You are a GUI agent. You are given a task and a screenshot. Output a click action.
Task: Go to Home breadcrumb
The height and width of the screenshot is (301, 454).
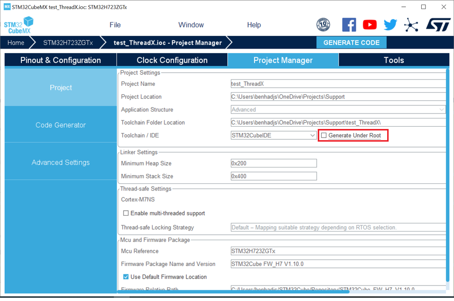[15, 43]
